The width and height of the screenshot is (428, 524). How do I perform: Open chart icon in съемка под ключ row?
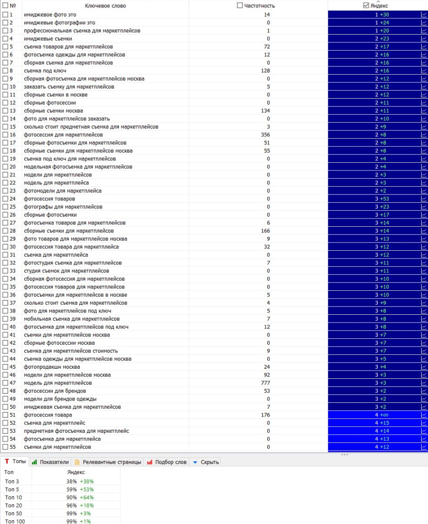pos(424,71)
